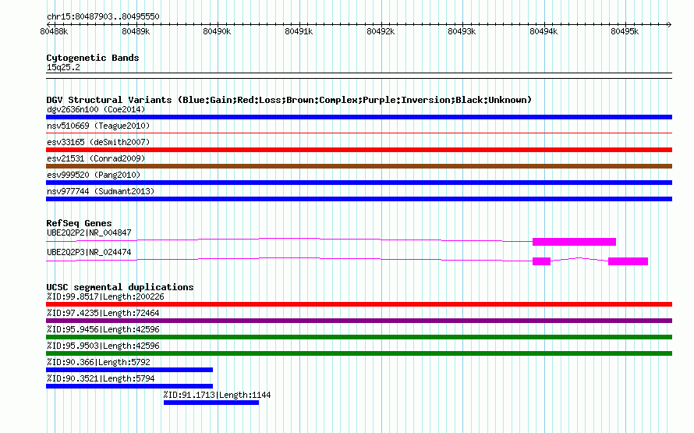Click the green bar under %ID:95.9456

[359, 337]
